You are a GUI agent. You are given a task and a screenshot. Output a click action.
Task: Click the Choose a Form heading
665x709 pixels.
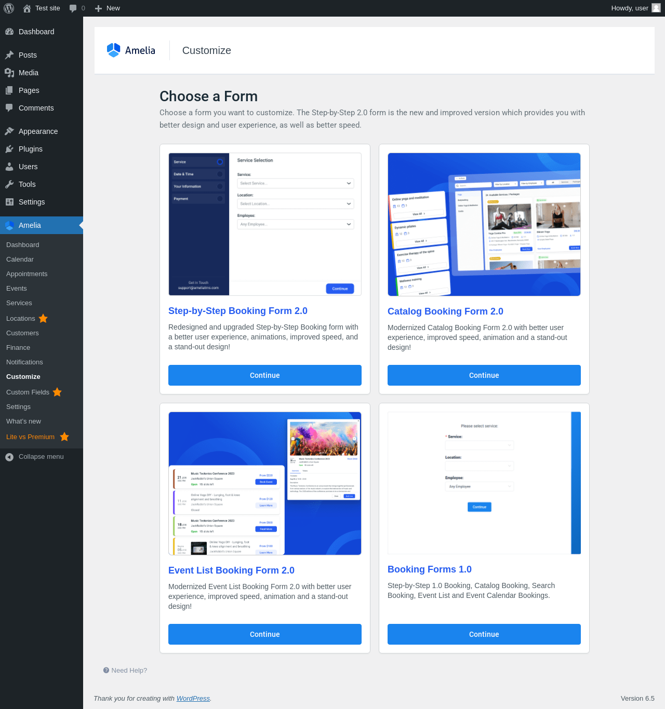[x=208, y=97]
